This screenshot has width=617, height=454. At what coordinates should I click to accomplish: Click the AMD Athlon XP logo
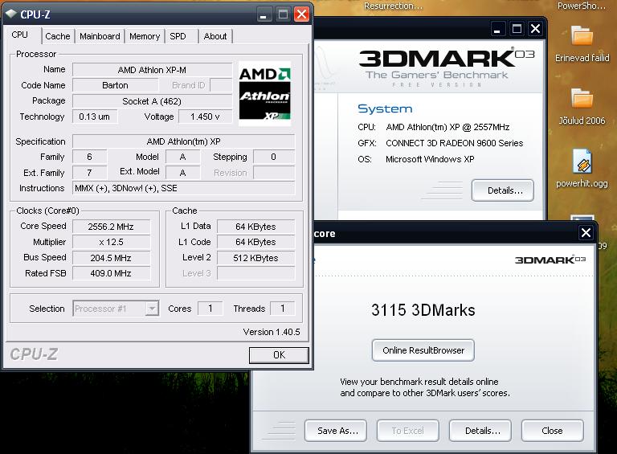pyautogui.click(x=265, y=94)
